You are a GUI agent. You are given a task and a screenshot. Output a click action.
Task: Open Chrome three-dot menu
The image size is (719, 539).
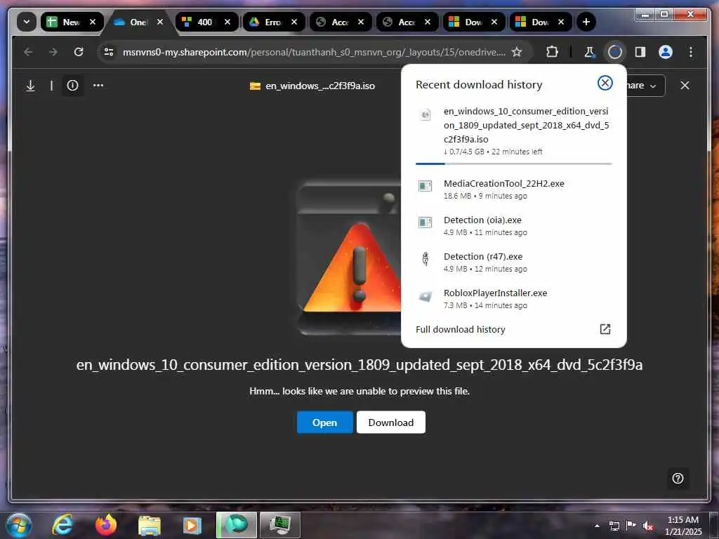point(691,52)
